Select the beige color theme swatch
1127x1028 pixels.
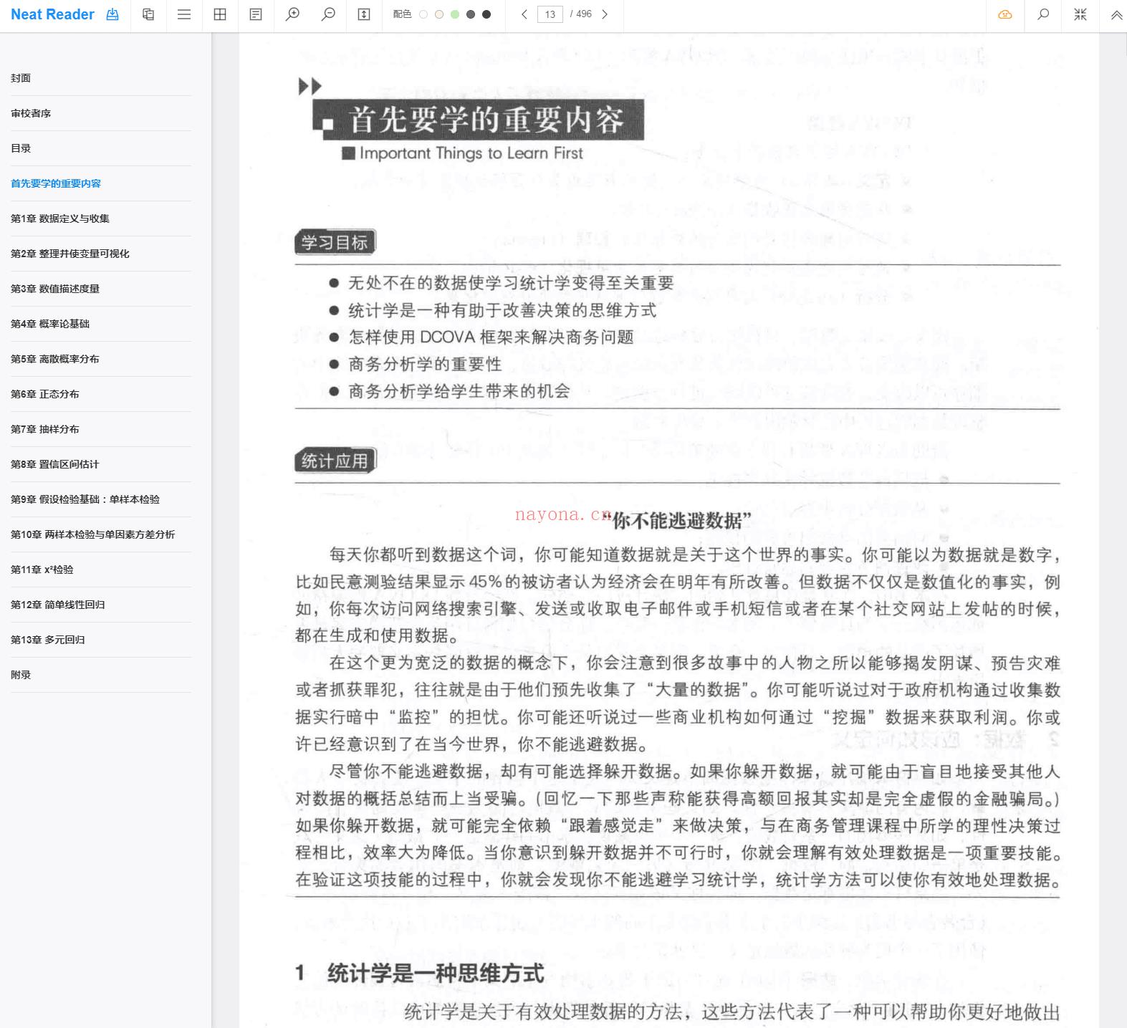point(439,14)
